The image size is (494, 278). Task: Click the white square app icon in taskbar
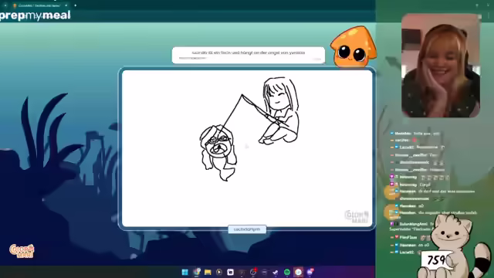230,272
